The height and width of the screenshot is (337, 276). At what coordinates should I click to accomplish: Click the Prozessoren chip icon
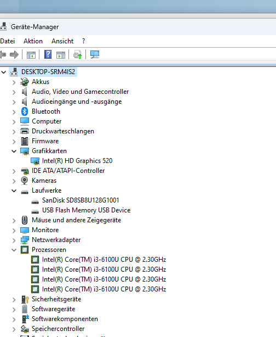point(25,250)
